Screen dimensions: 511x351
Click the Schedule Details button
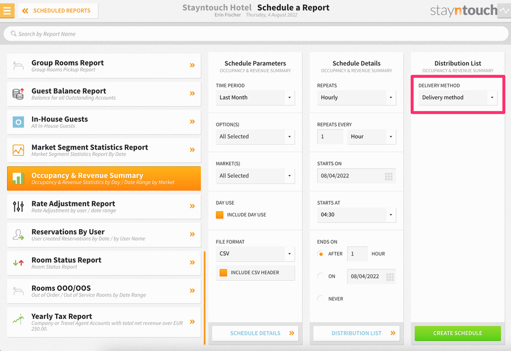pos(255,333)
